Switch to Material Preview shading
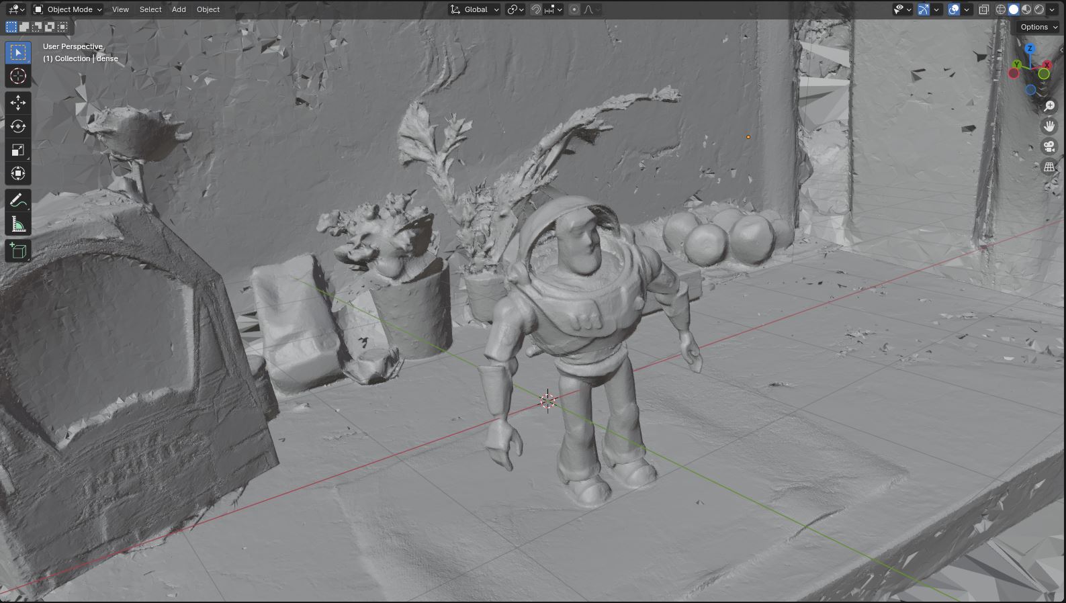Viewport: 1066px width, 603px height. point(1026,9)
